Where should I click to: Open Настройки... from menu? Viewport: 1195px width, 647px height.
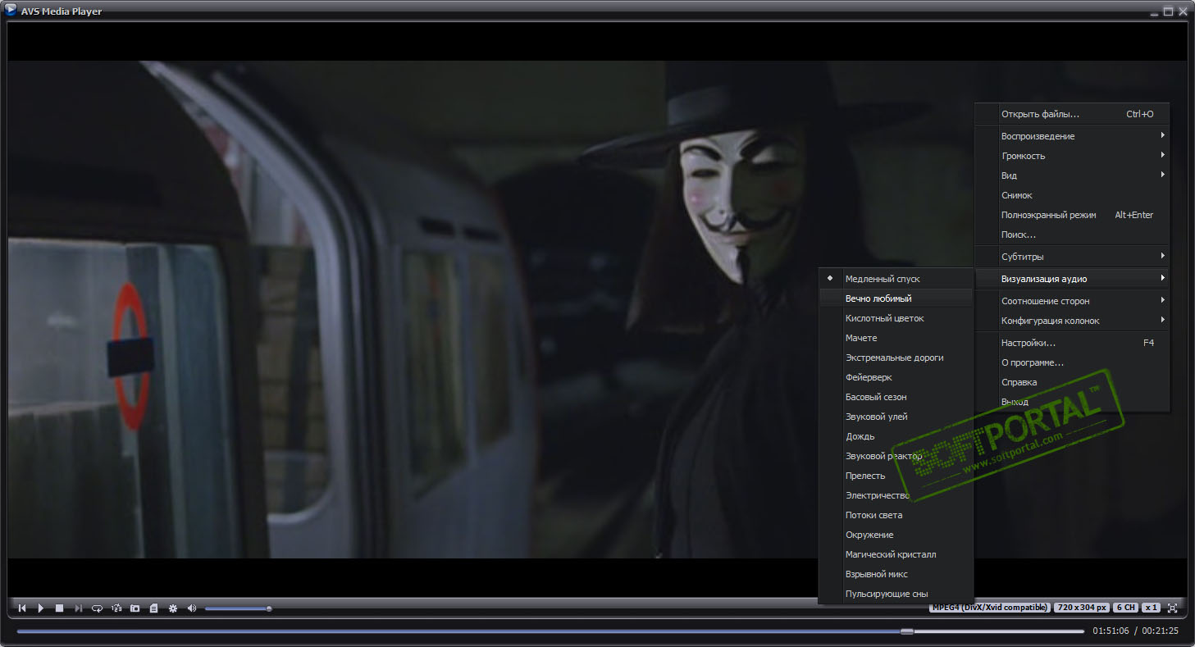coord(1071,343)
